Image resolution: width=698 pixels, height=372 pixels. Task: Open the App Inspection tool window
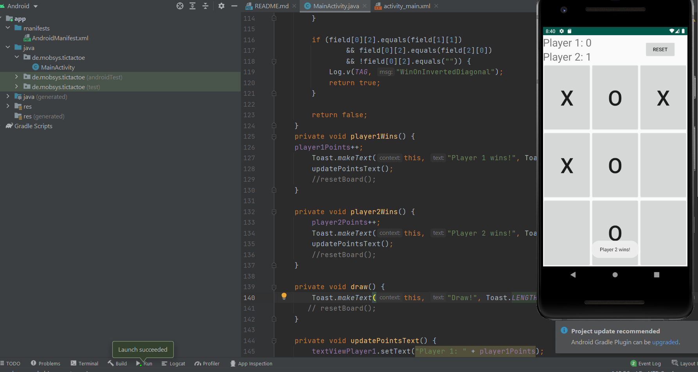pyautogui.click(x=251, y=363)
